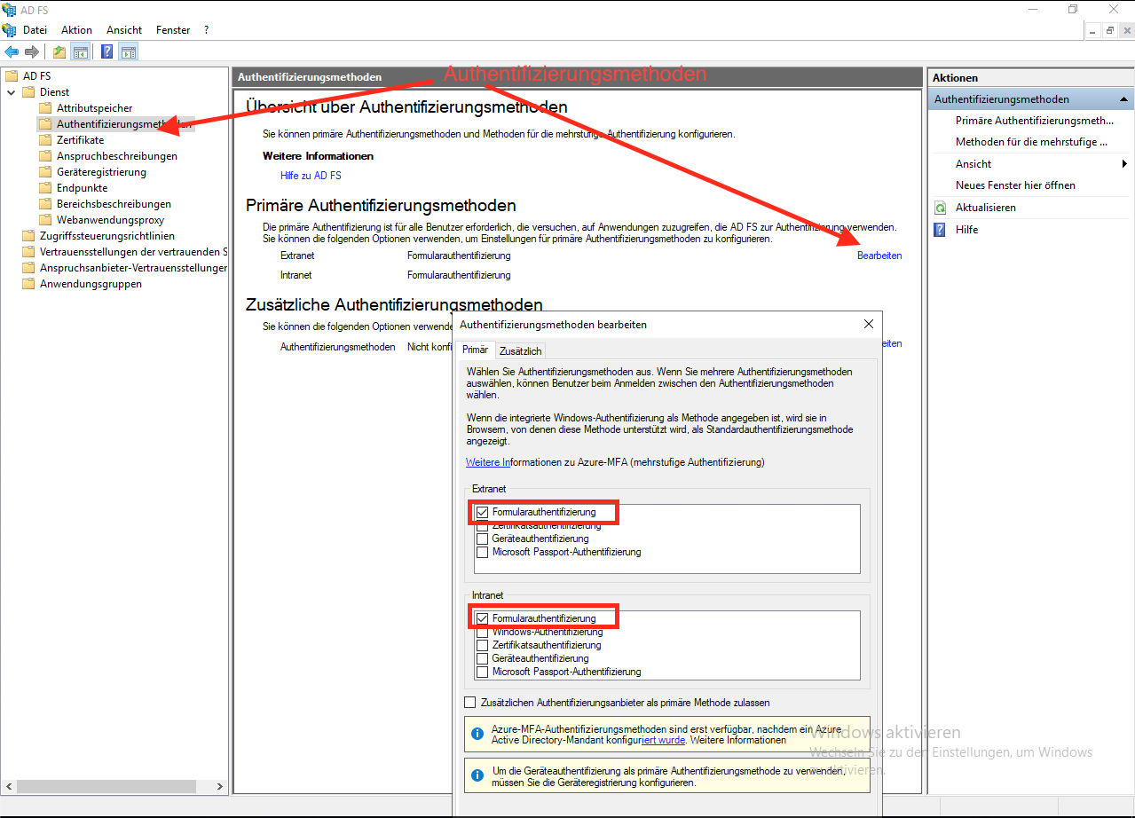Click the folder icon beside Endpunkte
This screenshot has height=818, width=1135.
(x=45, y=188)
